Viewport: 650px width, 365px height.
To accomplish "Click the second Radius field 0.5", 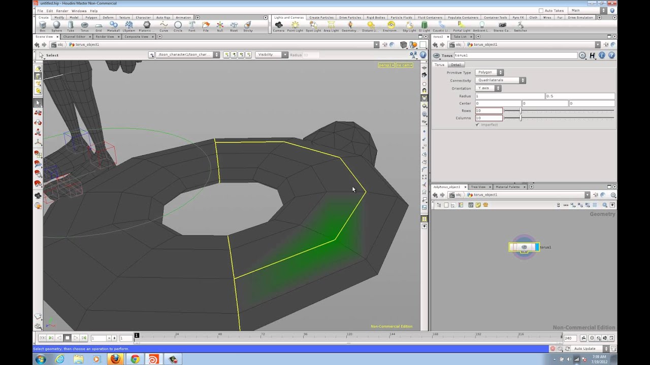I will tap(579, 96).
